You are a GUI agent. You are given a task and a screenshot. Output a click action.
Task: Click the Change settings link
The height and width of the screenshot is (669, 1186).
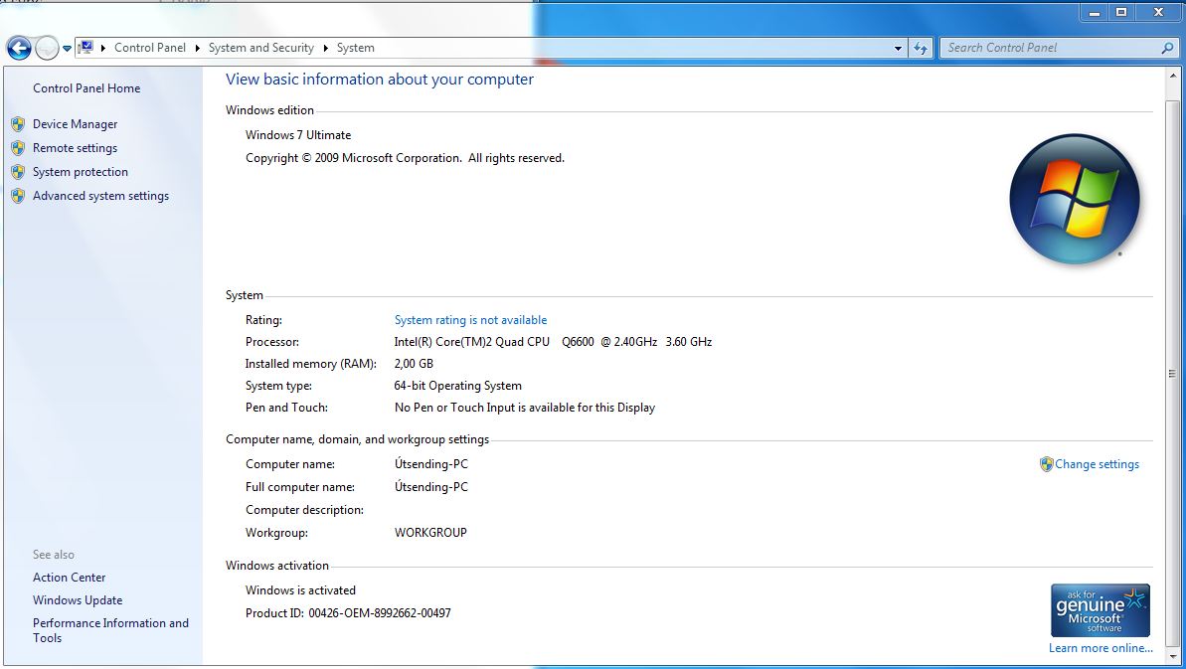pos(1097,464)
